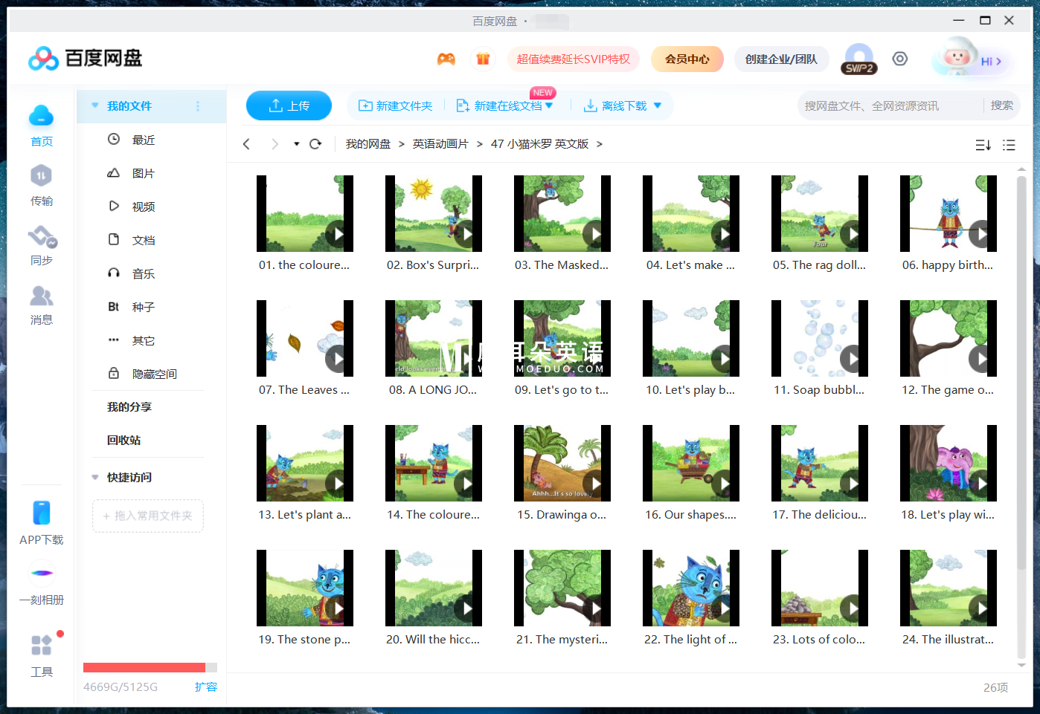
Task: Open the settings gear icon
Action: click(x=900, y=57)
